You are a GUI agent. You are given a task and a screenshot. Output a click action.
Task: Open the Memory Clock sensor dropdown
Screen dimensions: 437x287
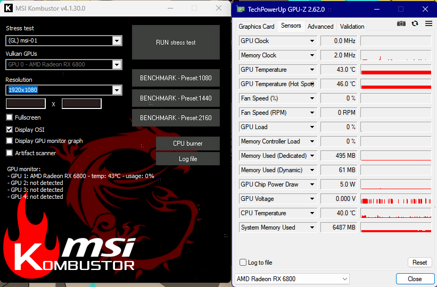click(x=312, y=55)
